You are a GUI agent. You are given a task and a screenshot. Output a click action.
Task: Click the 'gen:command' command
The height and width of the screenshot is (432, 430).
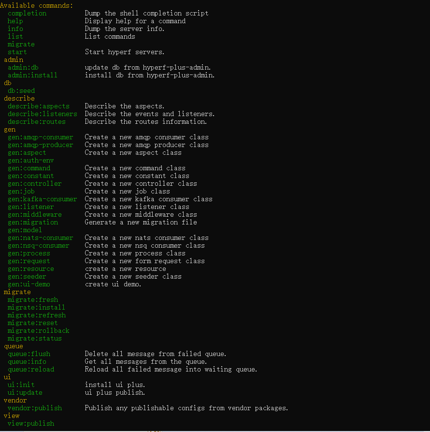(x=29, y=168)
